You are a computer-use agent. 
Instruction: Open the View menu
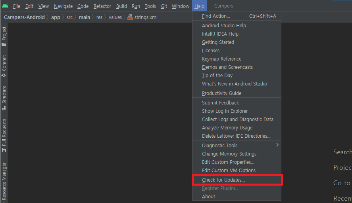pos(44,6)
